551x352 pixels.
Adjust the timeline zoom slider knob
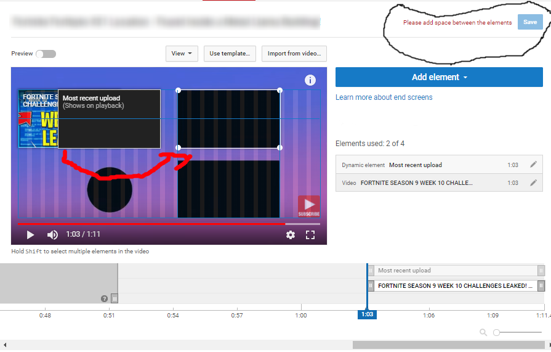click(x=497, y=332)
